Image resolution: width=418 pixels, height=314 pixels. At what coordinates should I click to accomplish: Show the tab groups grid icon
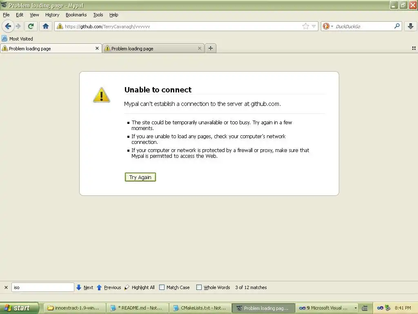tap(414, 48)
